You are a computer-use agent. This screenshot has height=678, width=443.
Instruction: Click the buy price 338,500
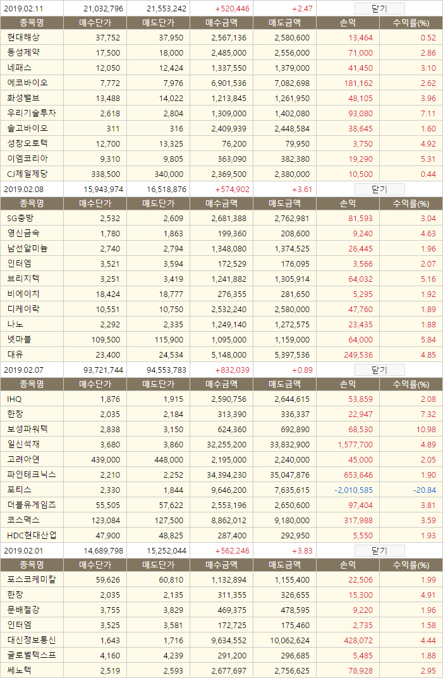106,174
